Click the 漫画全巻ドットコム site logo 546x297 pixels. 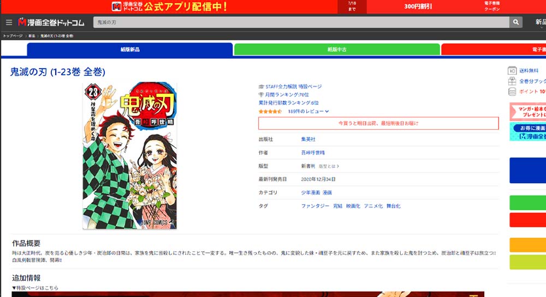coord(51,22)
